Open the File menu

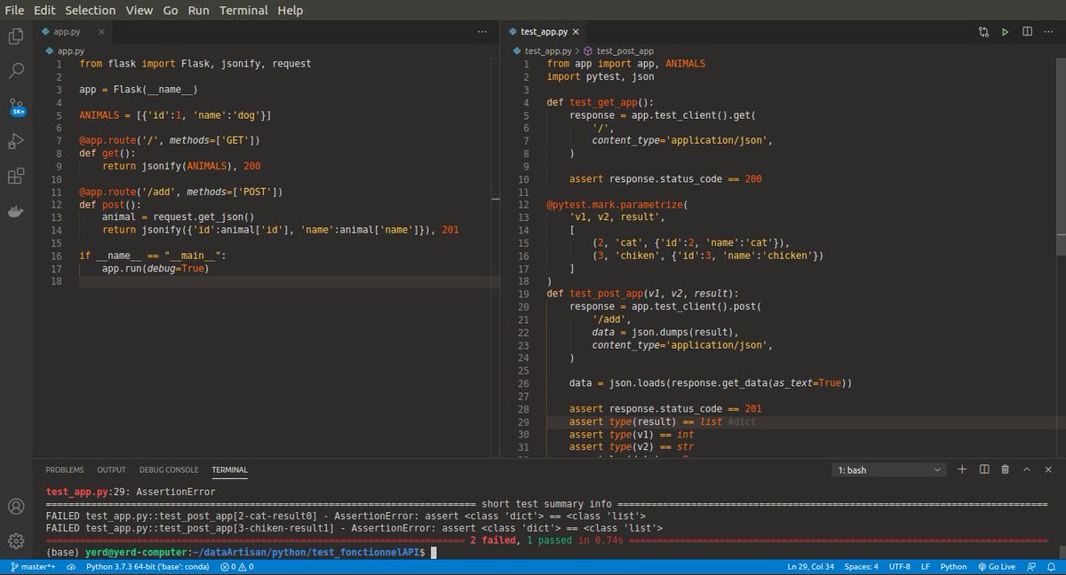14,10
